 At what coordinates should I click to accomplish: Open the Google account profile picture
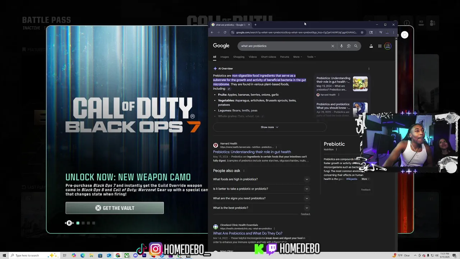click(x=387, y=46)
